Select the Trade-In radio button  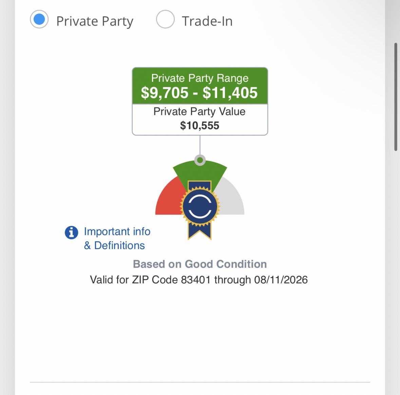click(x=165, y=19)
